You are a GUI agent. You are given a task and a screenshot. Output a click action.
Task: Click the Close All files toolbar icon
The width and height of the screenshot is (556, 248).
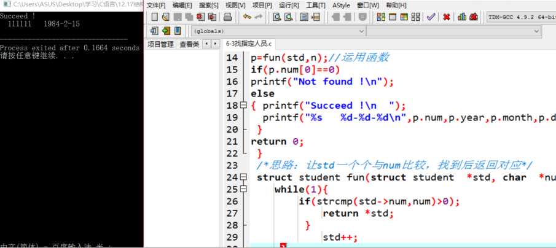coord(213,17)
